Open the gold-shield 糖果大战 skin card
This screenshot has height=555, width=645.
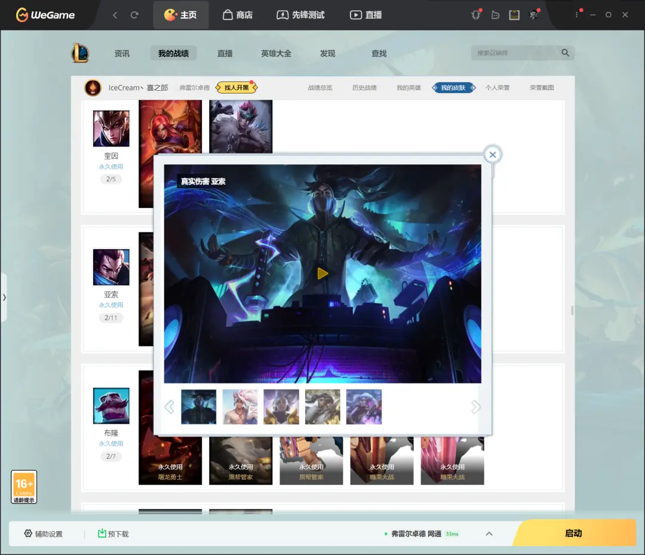(382, 461)
